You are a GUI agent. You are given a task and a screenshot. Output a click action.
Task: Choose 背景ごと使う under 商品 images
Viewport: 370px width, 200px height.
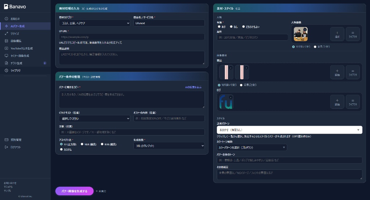coord(241,85)
